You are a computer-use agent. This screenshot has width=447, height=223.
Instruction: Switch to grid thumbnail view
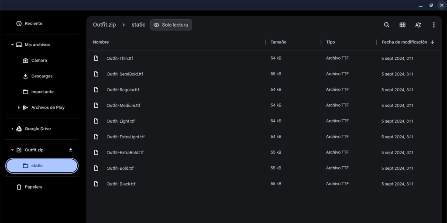pyautogui.click(x=402, y=25)
